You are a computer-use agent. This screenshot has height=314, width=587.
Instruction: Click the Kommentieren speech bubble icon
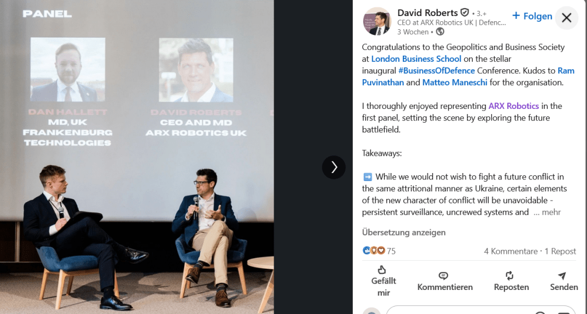[444, 276]
